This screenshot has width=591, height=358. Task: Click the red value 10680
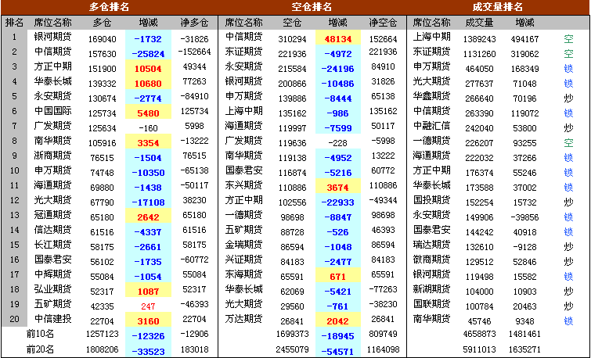click(x=148, y=84)
